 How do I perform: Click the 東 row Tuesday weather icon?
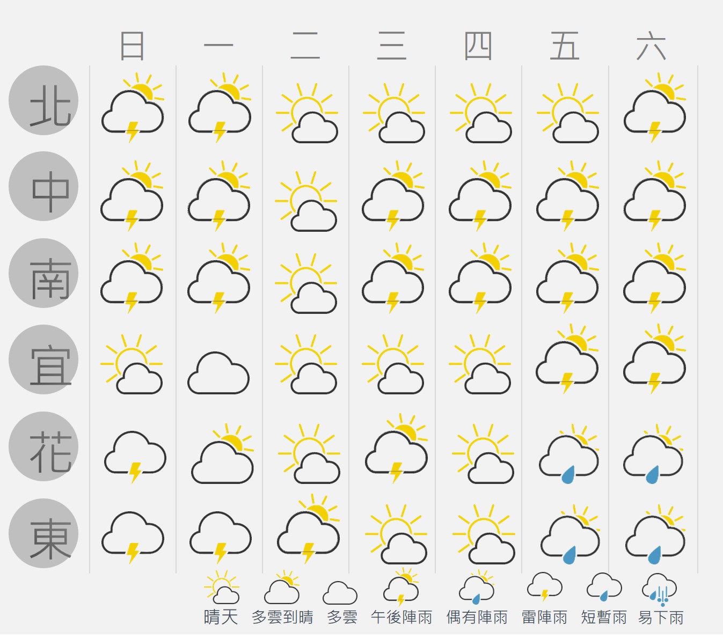pyautogui.click(x=309, y=529)
